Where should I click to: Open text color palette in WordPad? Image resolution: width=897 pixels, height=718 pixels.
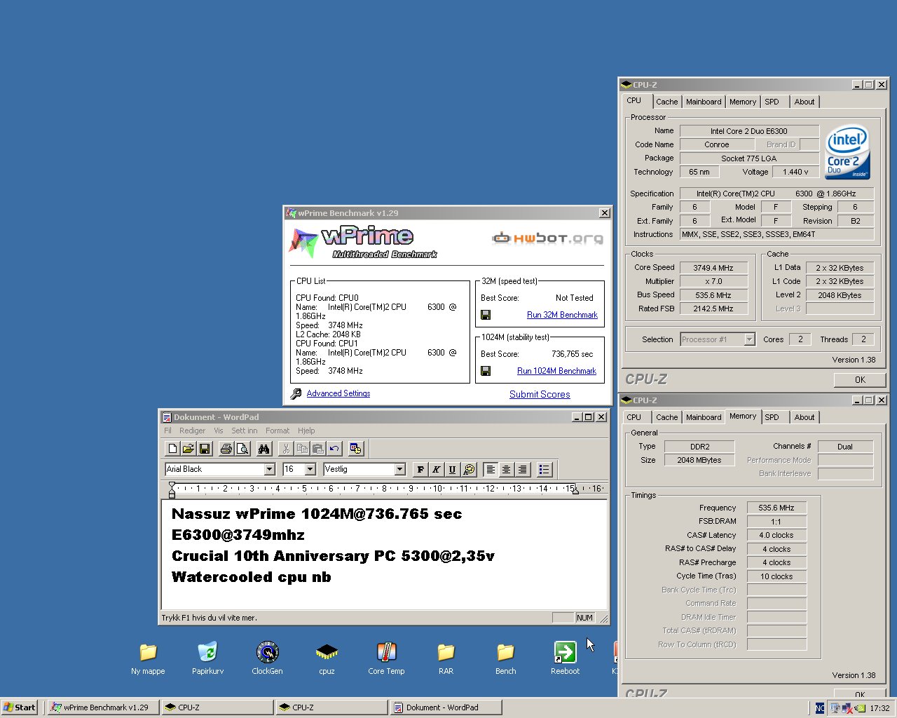pos(468,469)
